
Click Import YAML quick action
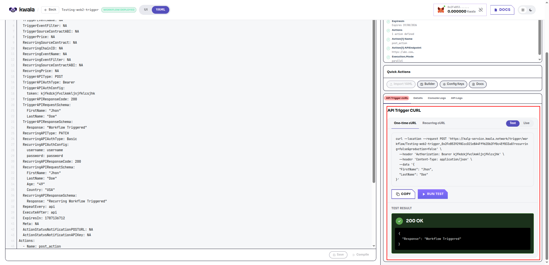(x=401, y=84)
